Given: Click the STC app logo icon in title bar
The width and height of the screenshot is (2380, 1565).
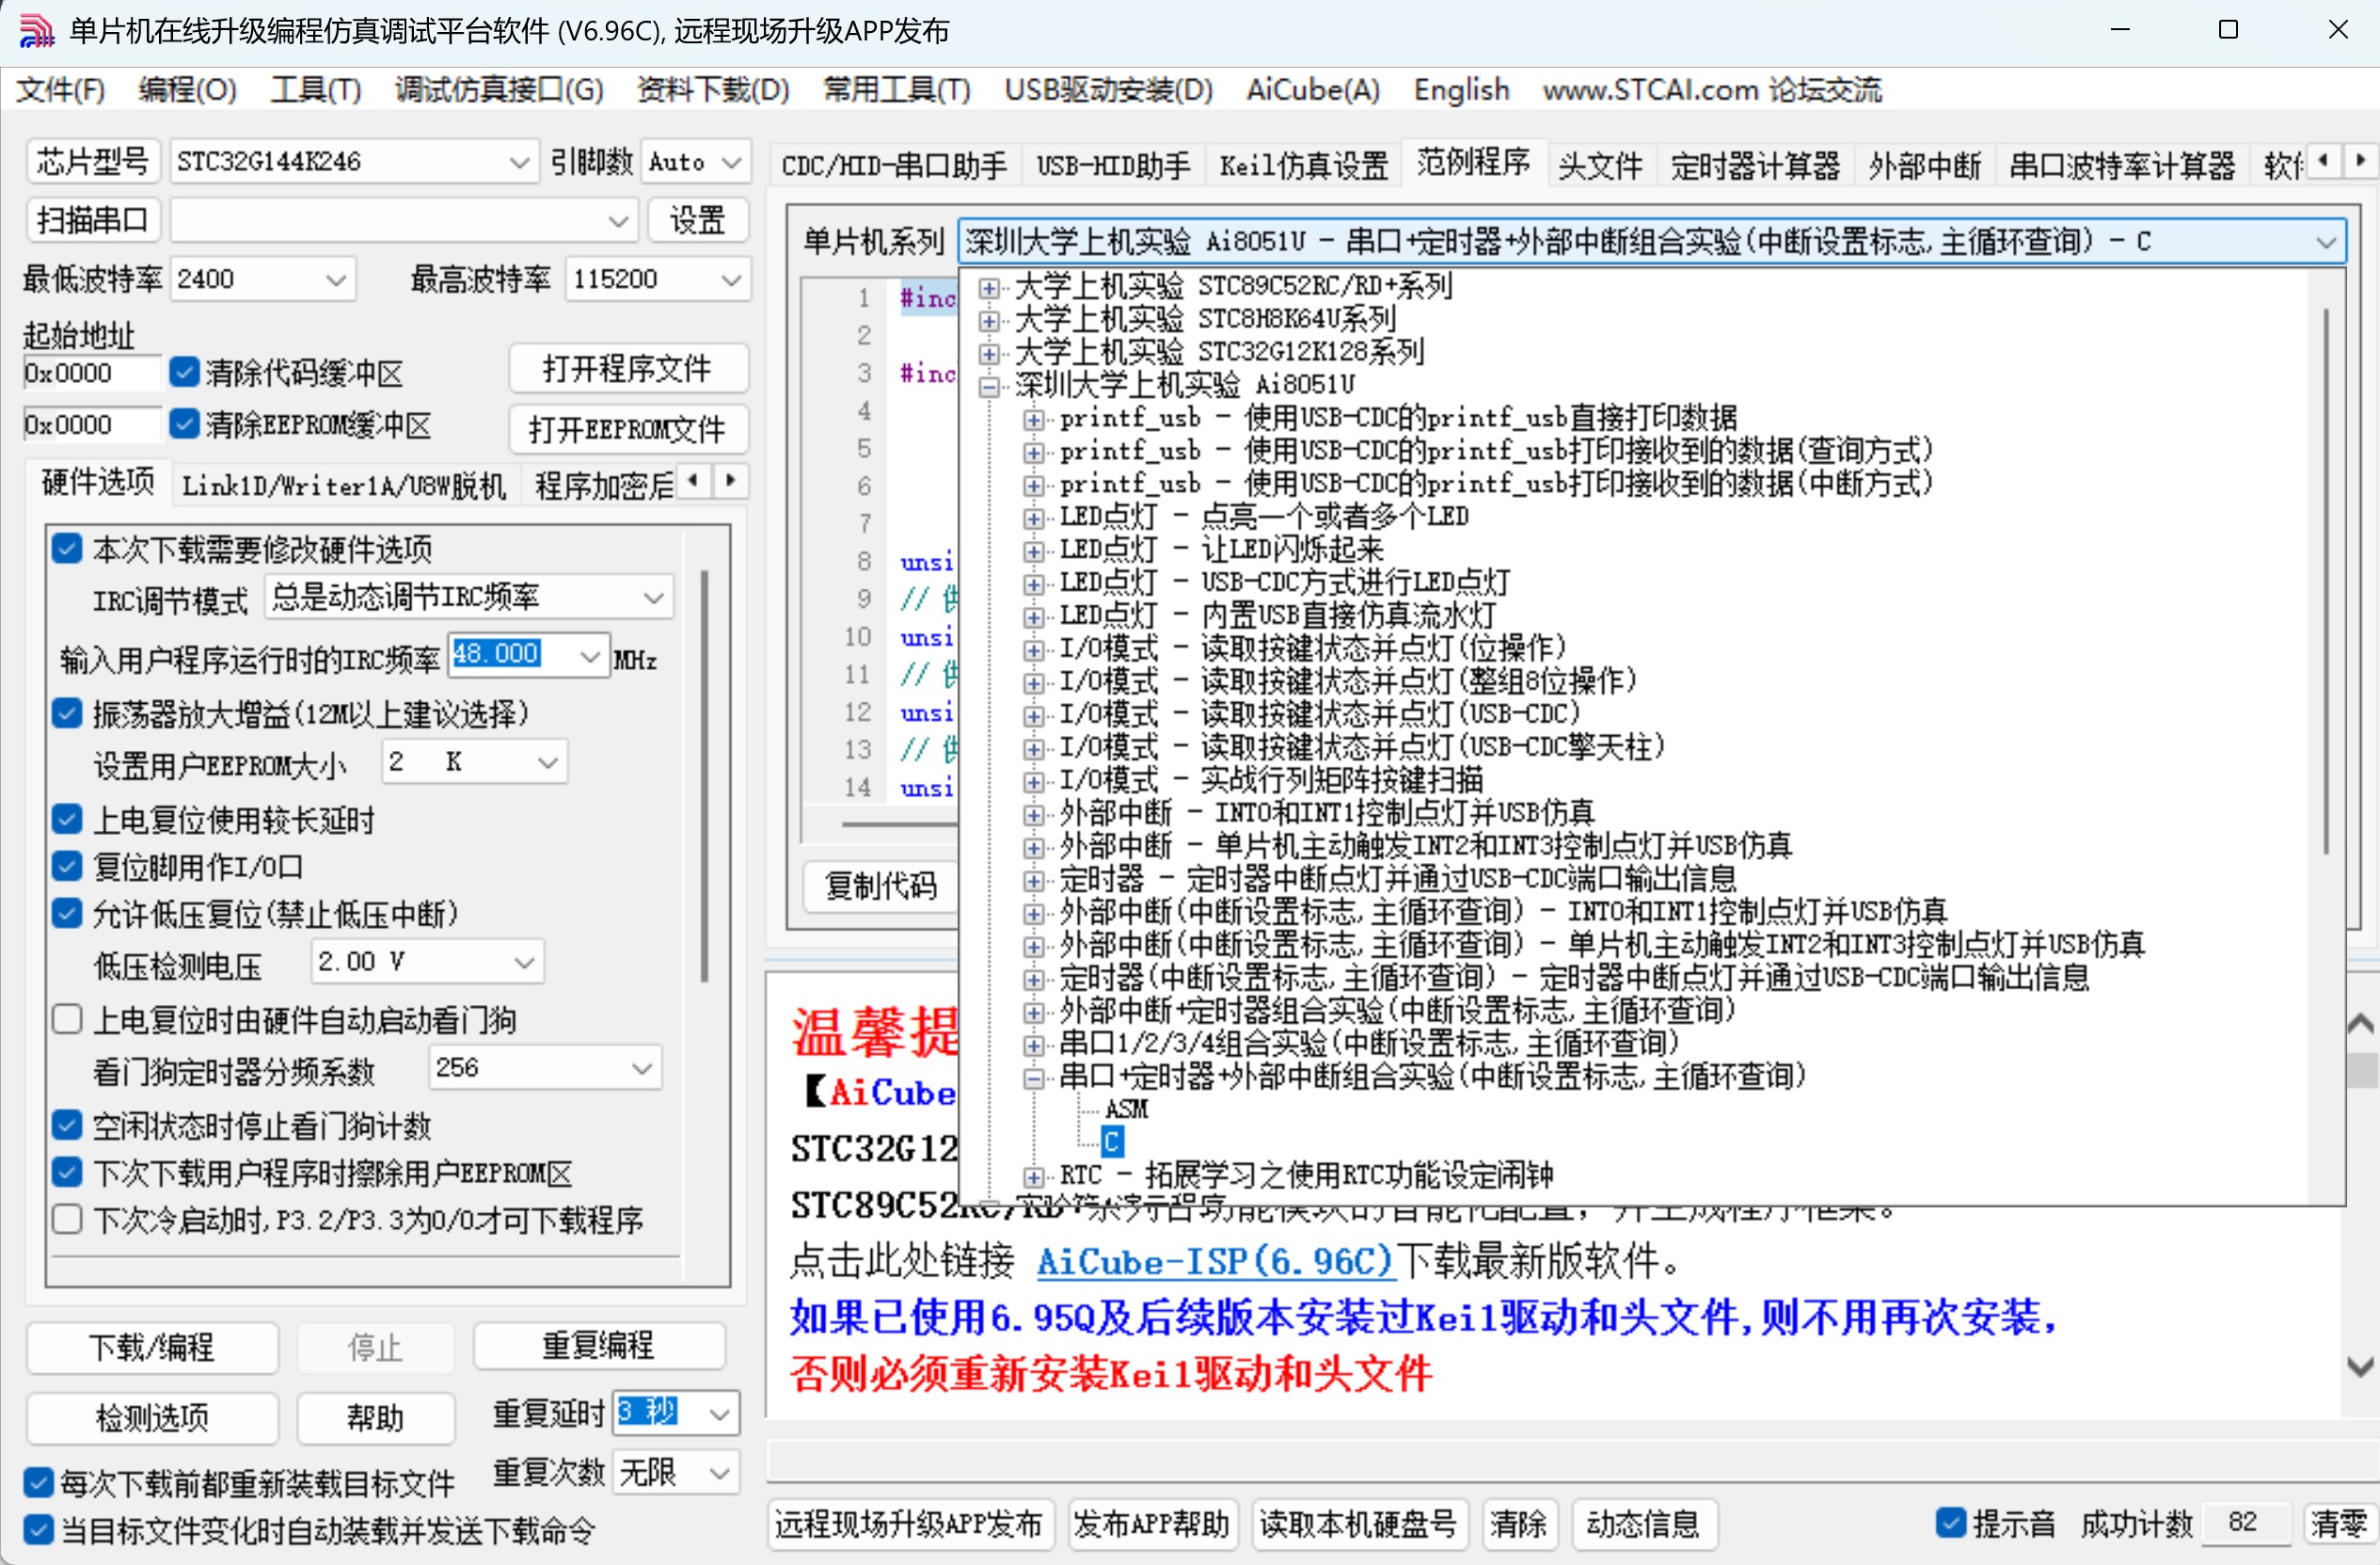Looking at the screenshot, I should 36,30.
